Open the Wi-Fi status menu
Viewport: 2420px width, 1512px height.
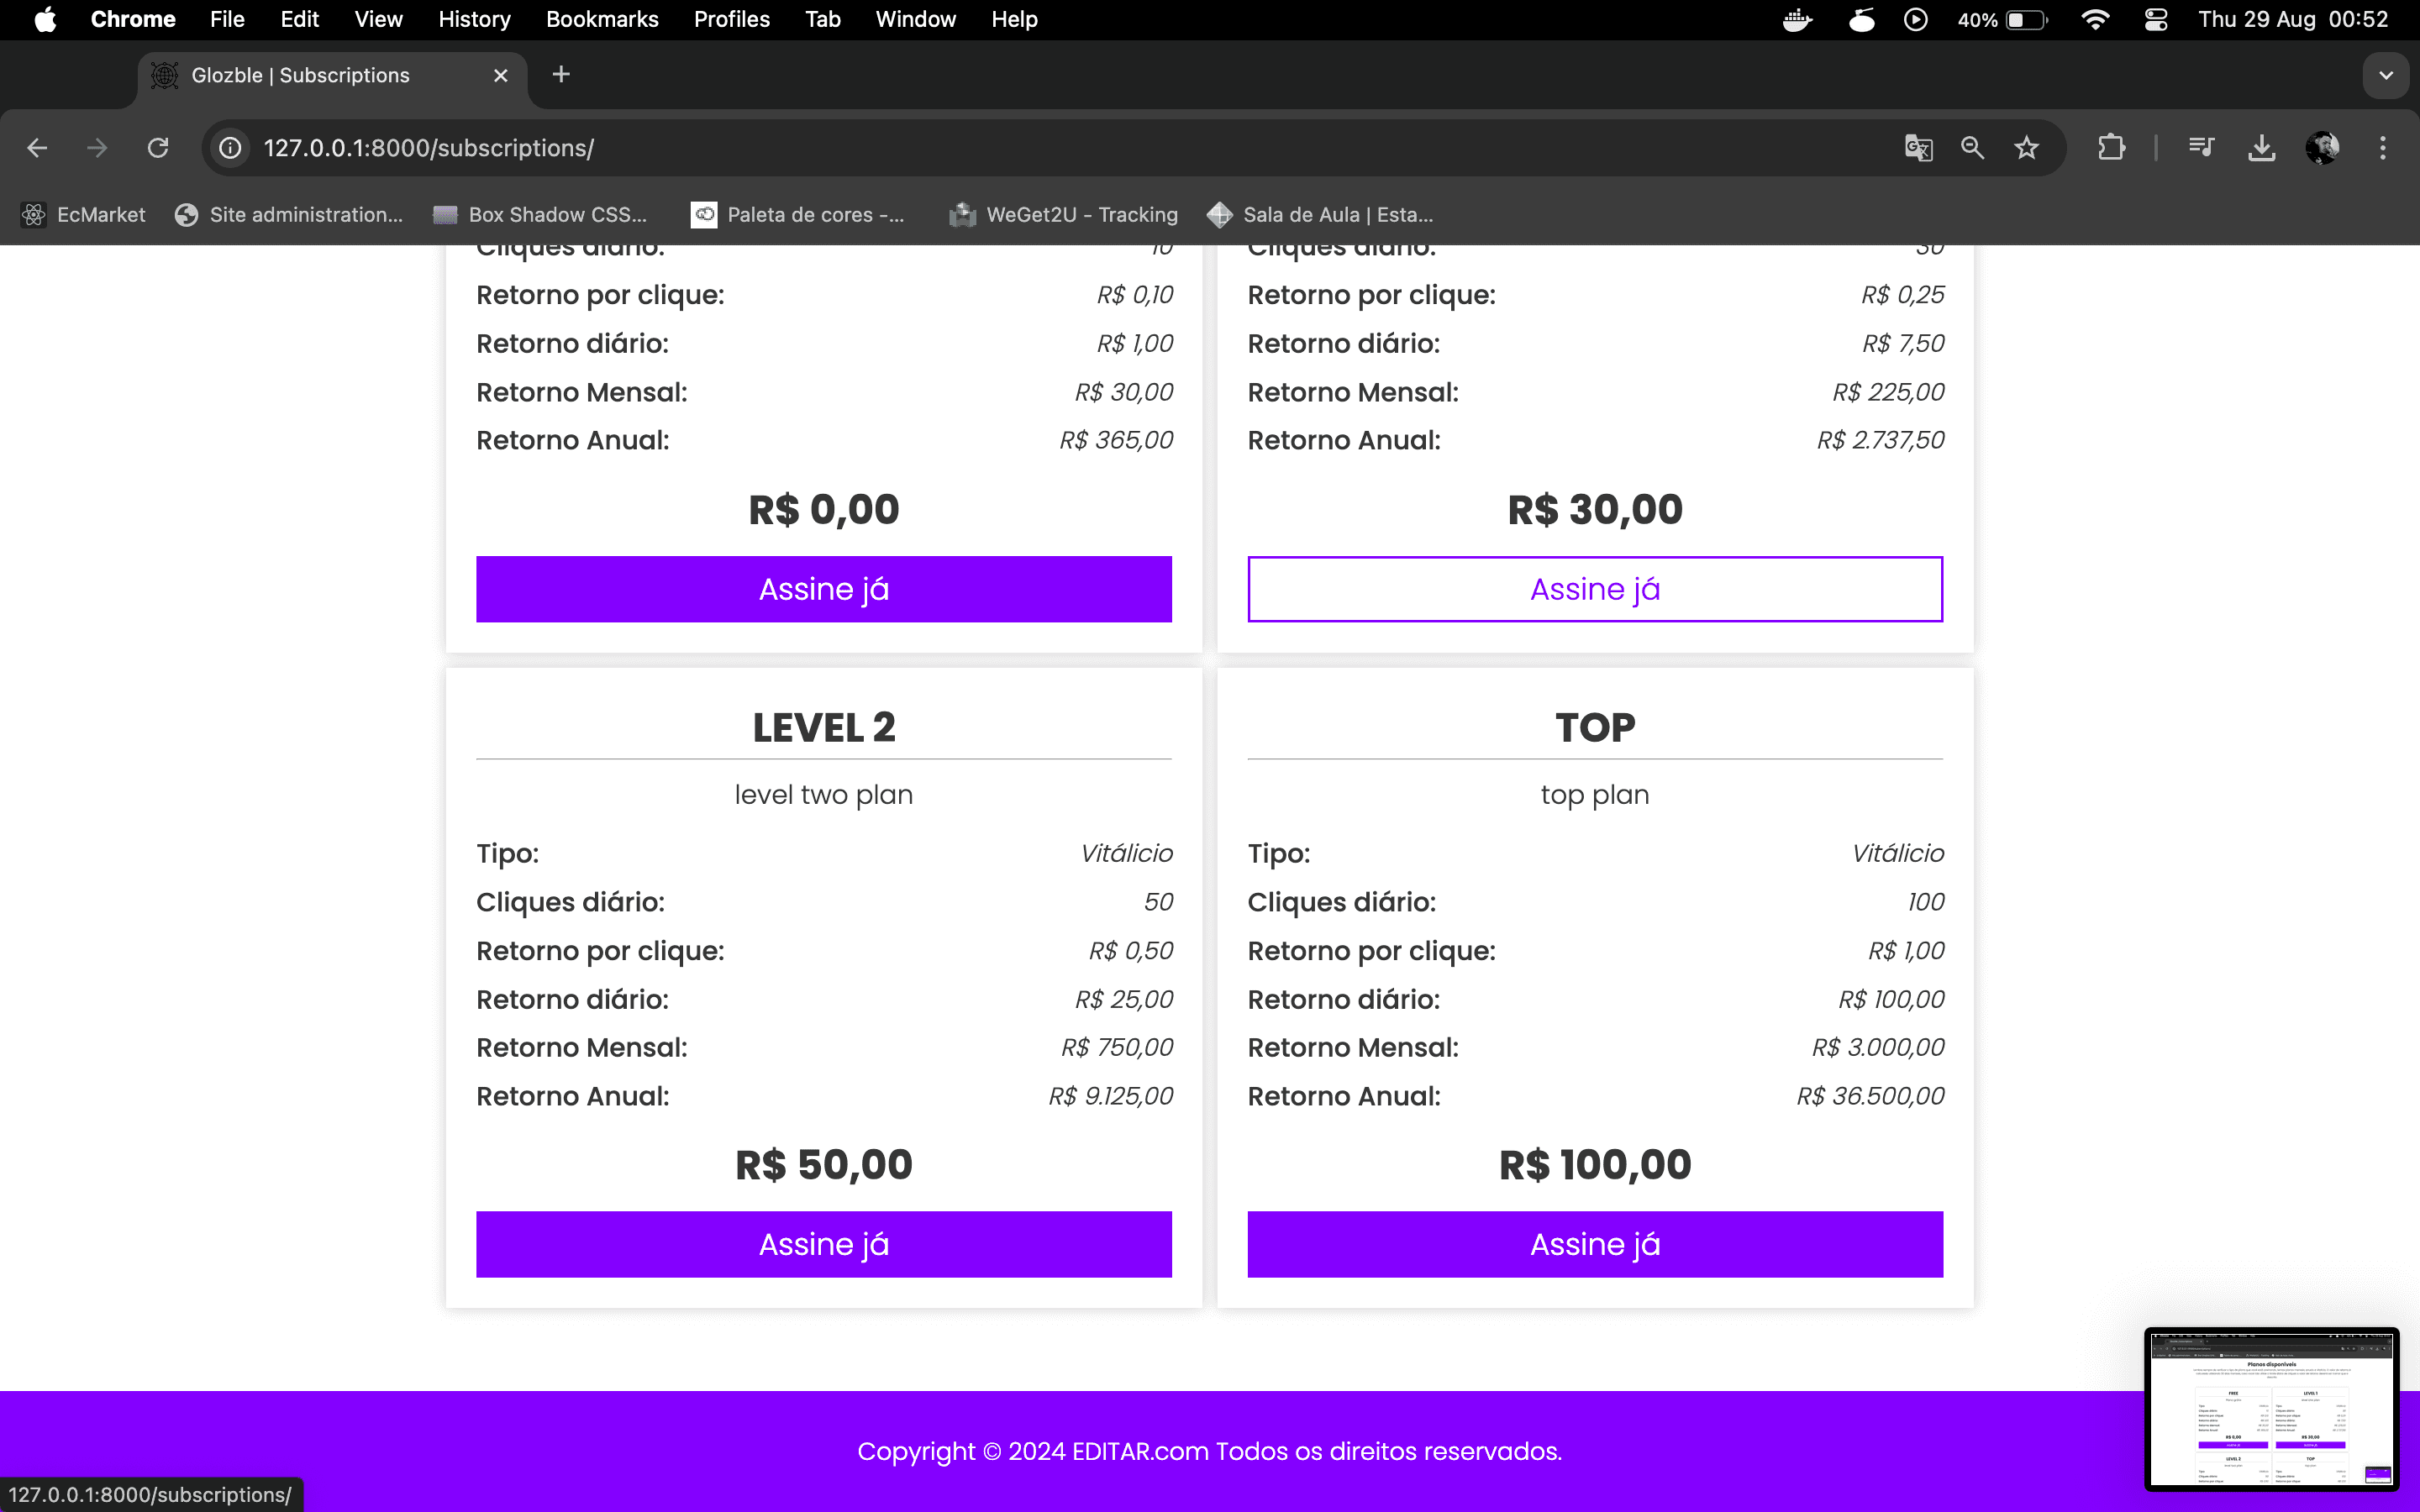[2095, 19]
